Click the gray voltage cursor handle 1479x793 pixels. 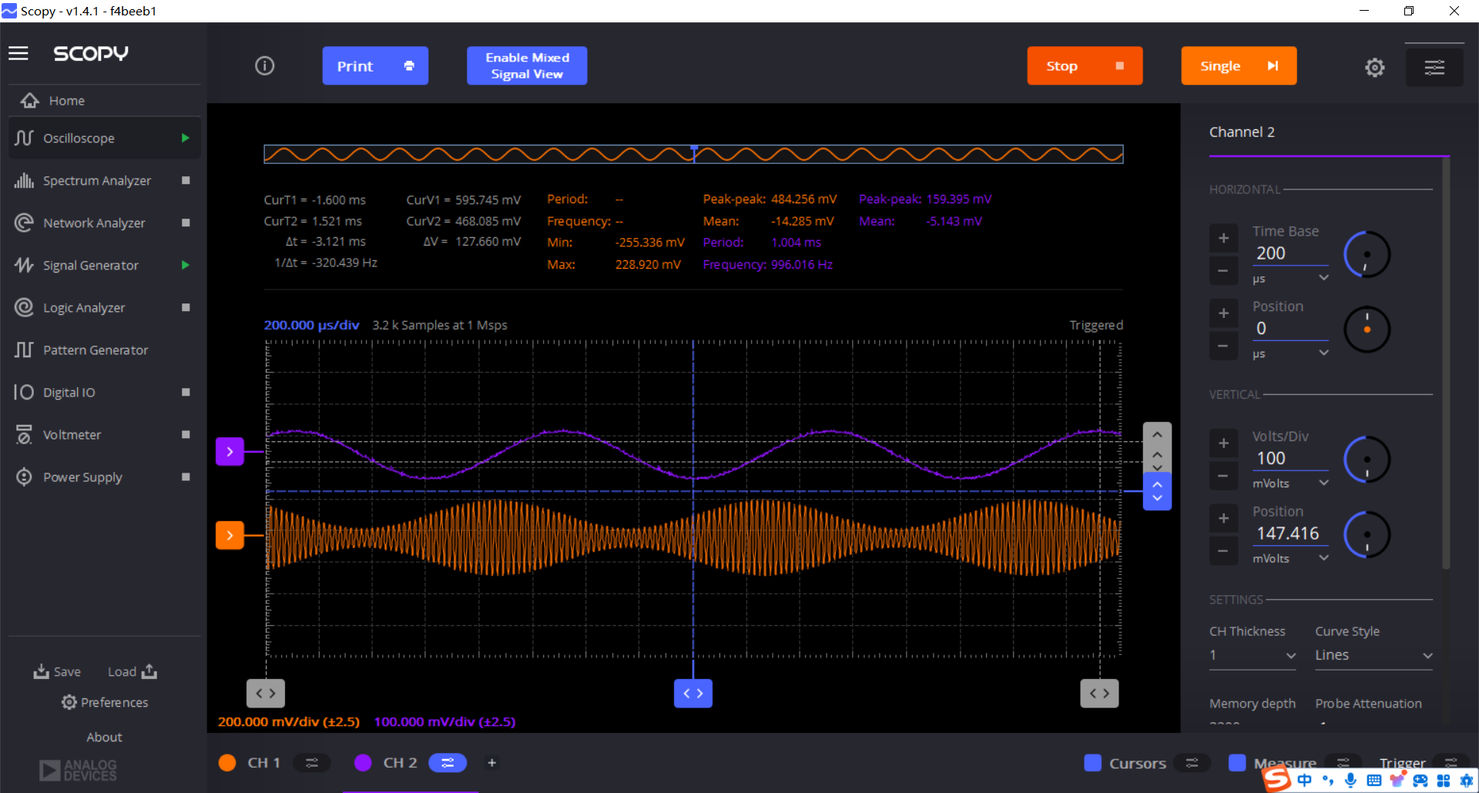pos(1157,447)
